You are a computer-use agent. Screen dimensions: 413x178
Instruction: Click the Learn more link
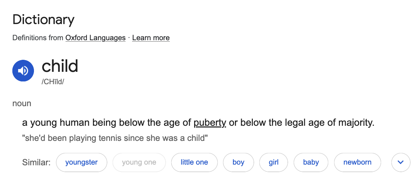pyautogui.click(x=151, y=38)
